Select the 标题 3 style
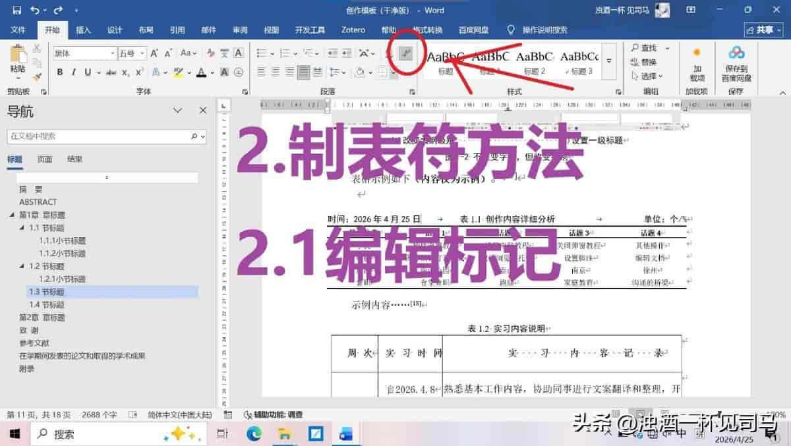 (579, 63)
